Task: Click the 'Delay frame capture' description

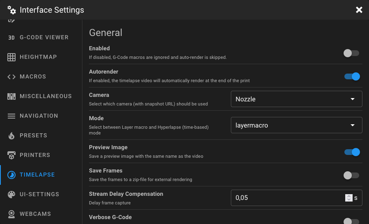Action: click(x=109, y=203)
